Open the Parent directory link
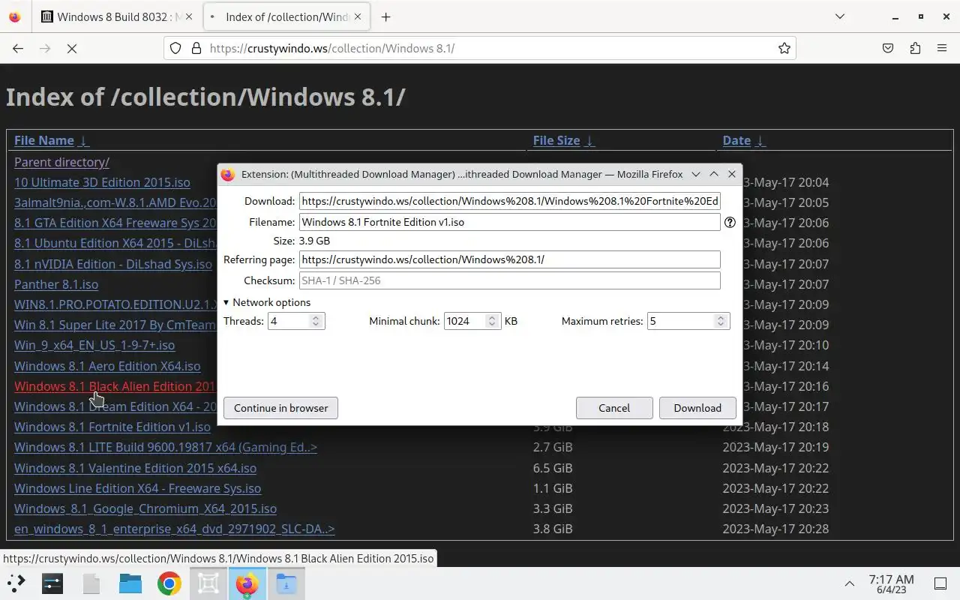 pos(61,162)
